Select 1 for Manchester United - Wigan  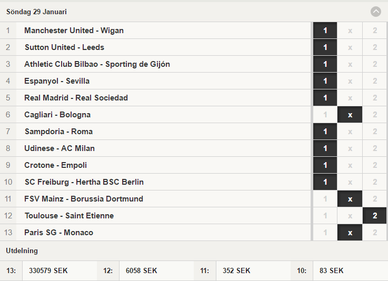coord(325,31)
